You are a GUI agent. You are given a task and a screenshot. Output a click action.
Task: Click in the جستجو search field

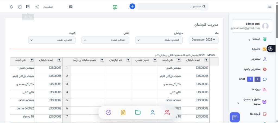point(173,6)
